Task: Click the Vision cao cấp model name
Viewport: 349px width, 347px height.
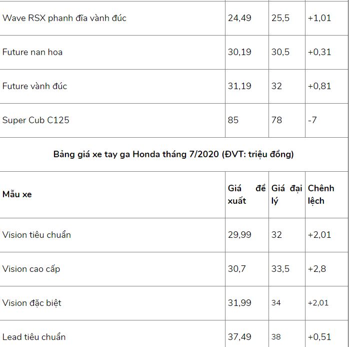Action: coord(31,269)
